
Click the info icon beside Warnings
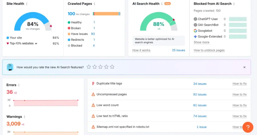[24, 117]
